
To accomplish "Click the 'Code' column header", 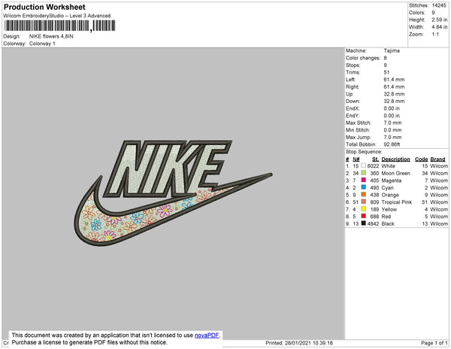I will pyautogui.click(x=422, y=159).
